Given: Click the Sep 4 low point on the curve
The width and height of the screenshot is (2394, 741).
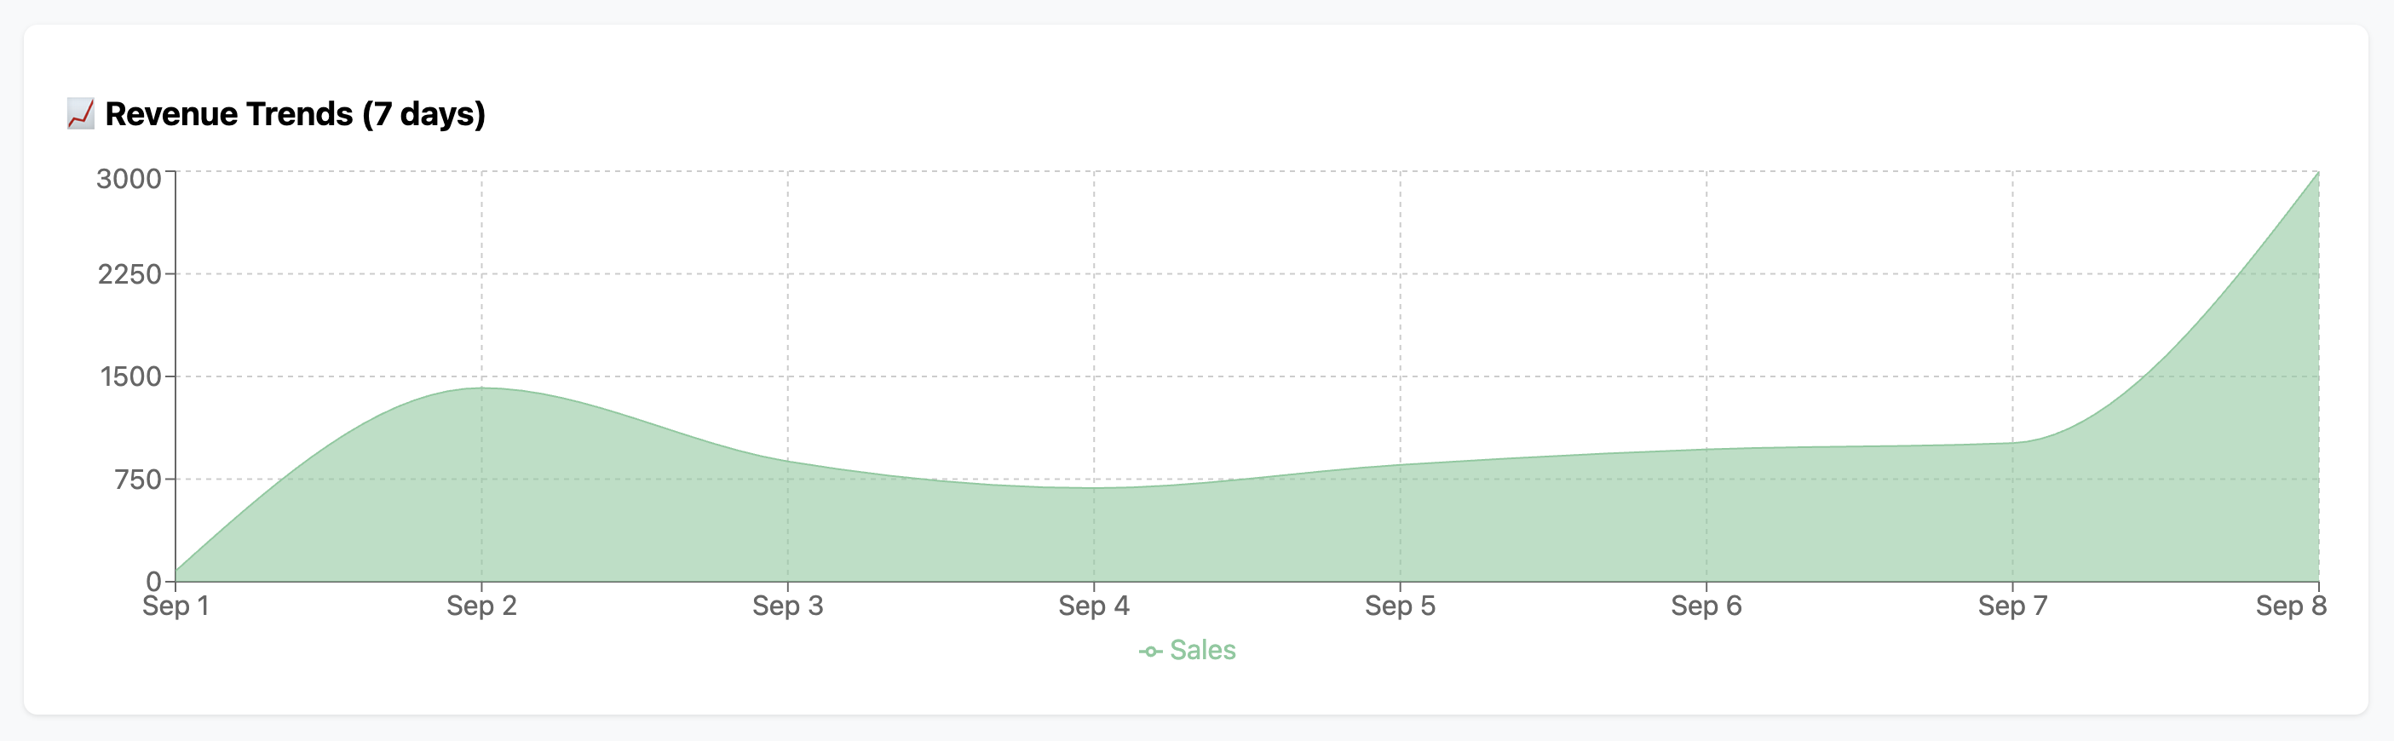Looking at the screenshot, I should tap(1094, 487).
